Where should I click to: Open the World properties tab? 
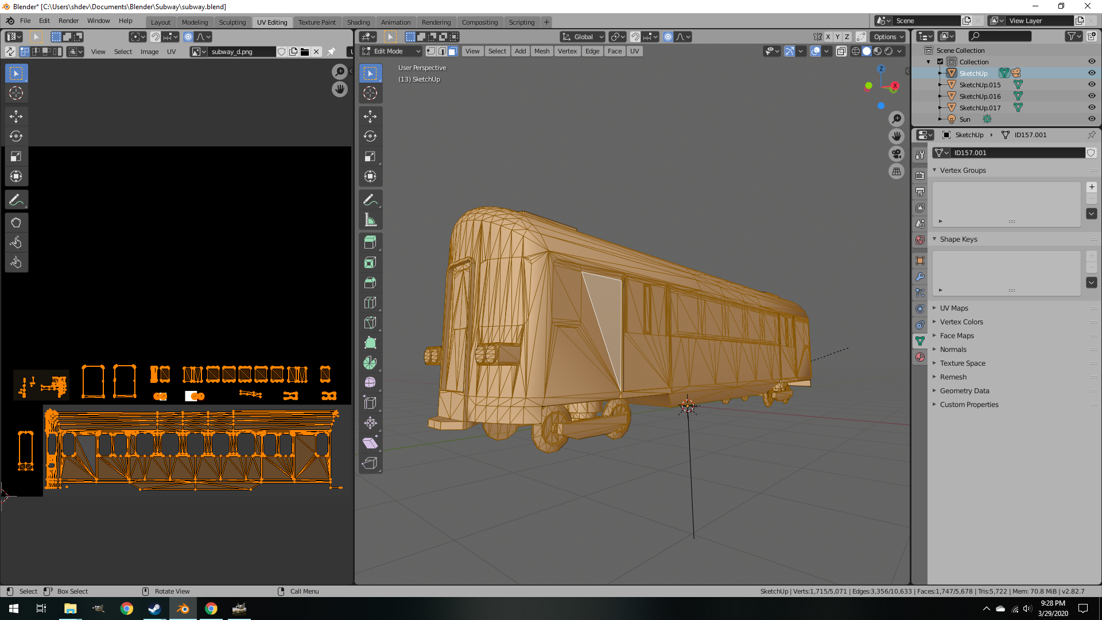(920, 240)
